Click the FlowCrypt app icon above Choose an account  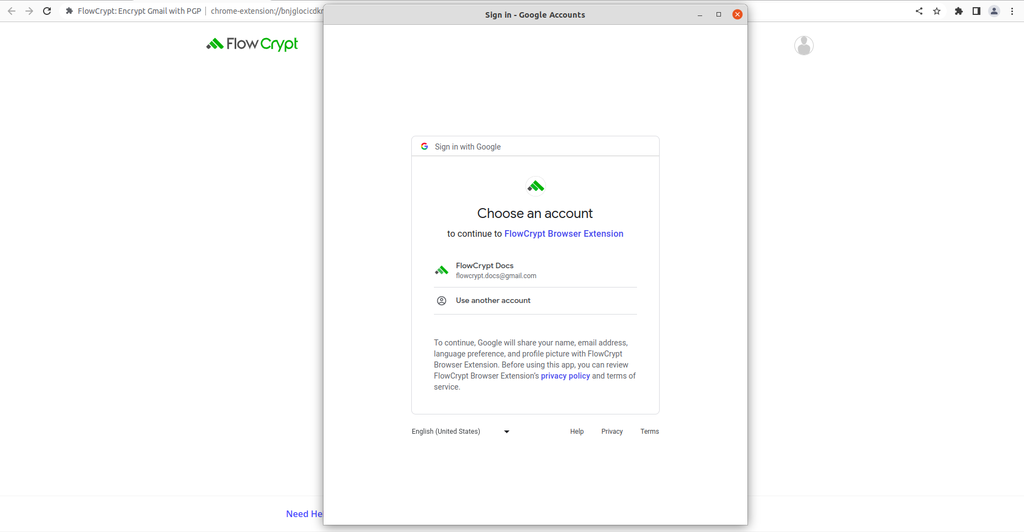pos(535,187)
